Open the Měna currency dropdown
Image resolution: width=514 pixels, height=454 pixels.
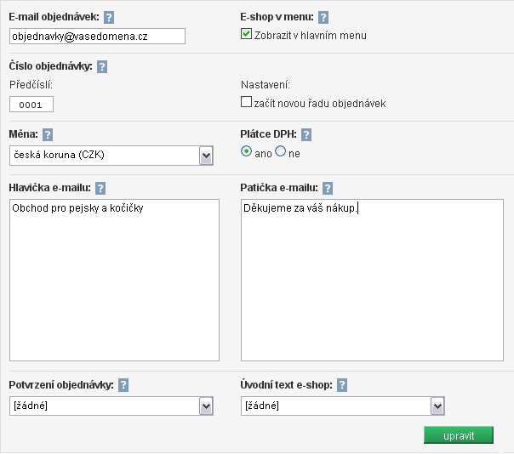(x=205, y=156)
